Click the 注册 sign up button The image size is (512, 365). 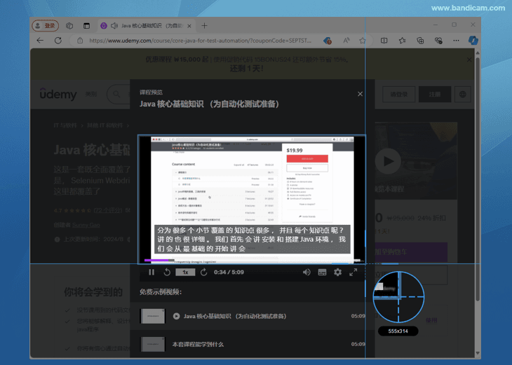click(435, 95)
